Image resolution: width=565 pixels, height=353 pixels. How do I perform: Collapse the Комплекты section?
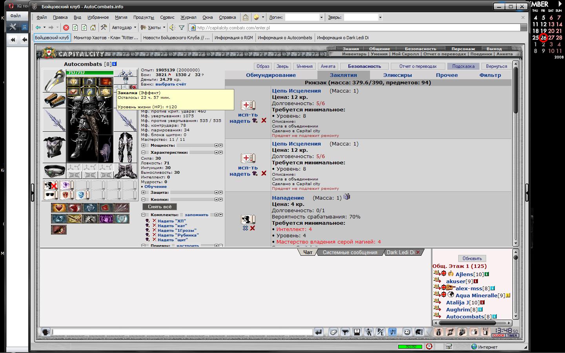[x=144, y=215]
